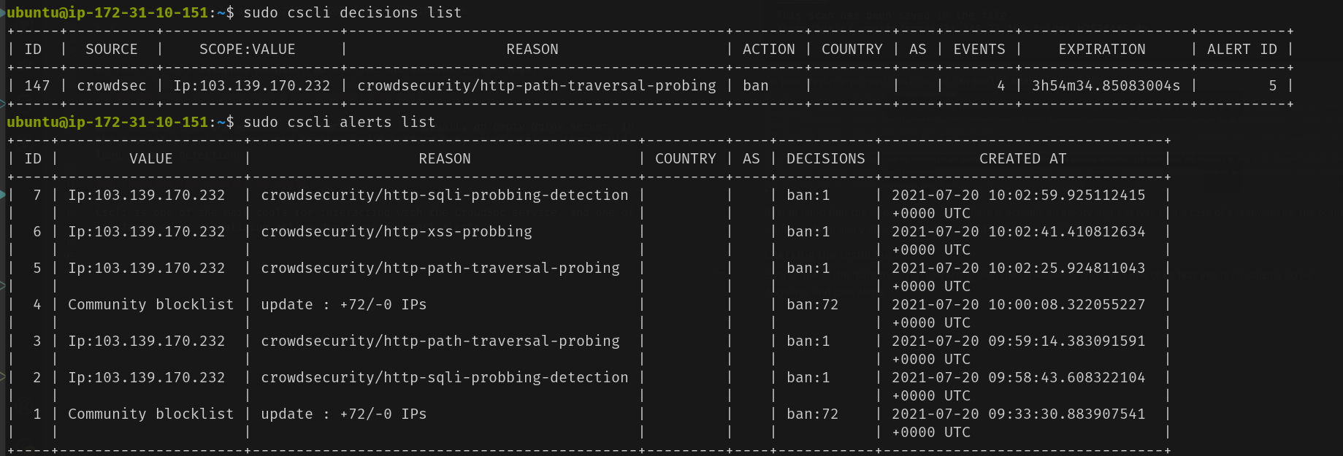Click expiration value 3h54m34.85083004s
1343x456 pixels.
(1106, 85)
